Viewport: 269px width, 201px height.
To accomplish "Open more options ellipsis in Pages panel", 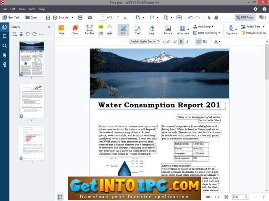I will (41, 34).
